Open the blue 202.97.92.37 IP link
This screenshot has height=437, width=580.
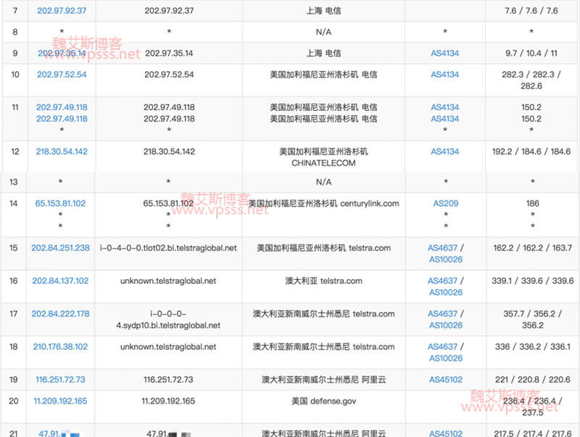pos(61,11)
